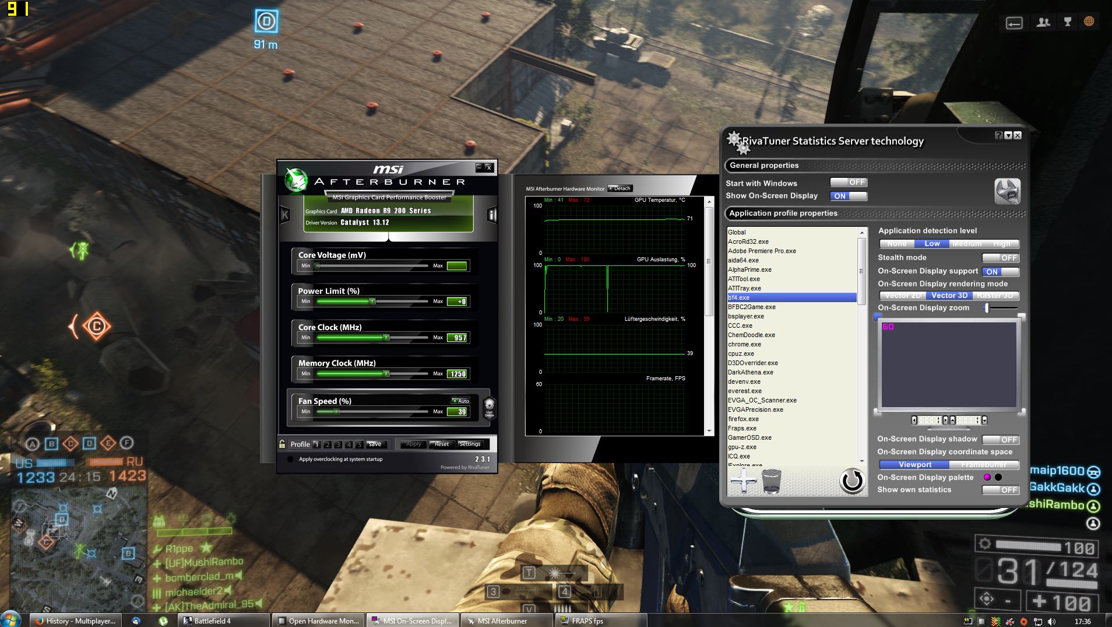Image resolution: width=1112 pixels, height=627 pixels.
Task: Click the trash can delete profile icon
Action: click(x=771, y=482)
